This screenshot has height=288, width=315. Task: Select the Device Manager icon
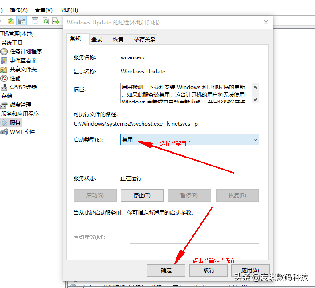coord(4,87)
